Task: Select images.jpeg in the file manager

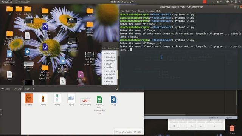Action: (x=85, y=101)
